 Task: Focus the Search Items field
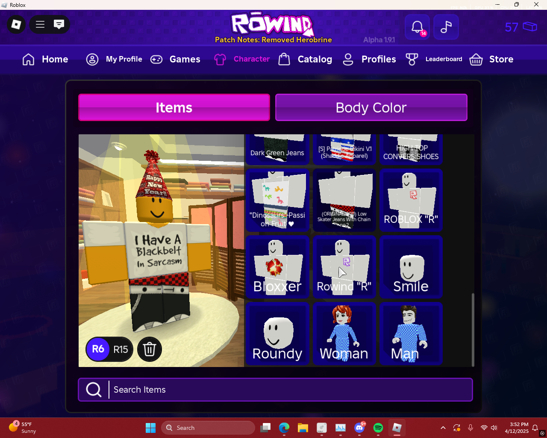point(275,390)
